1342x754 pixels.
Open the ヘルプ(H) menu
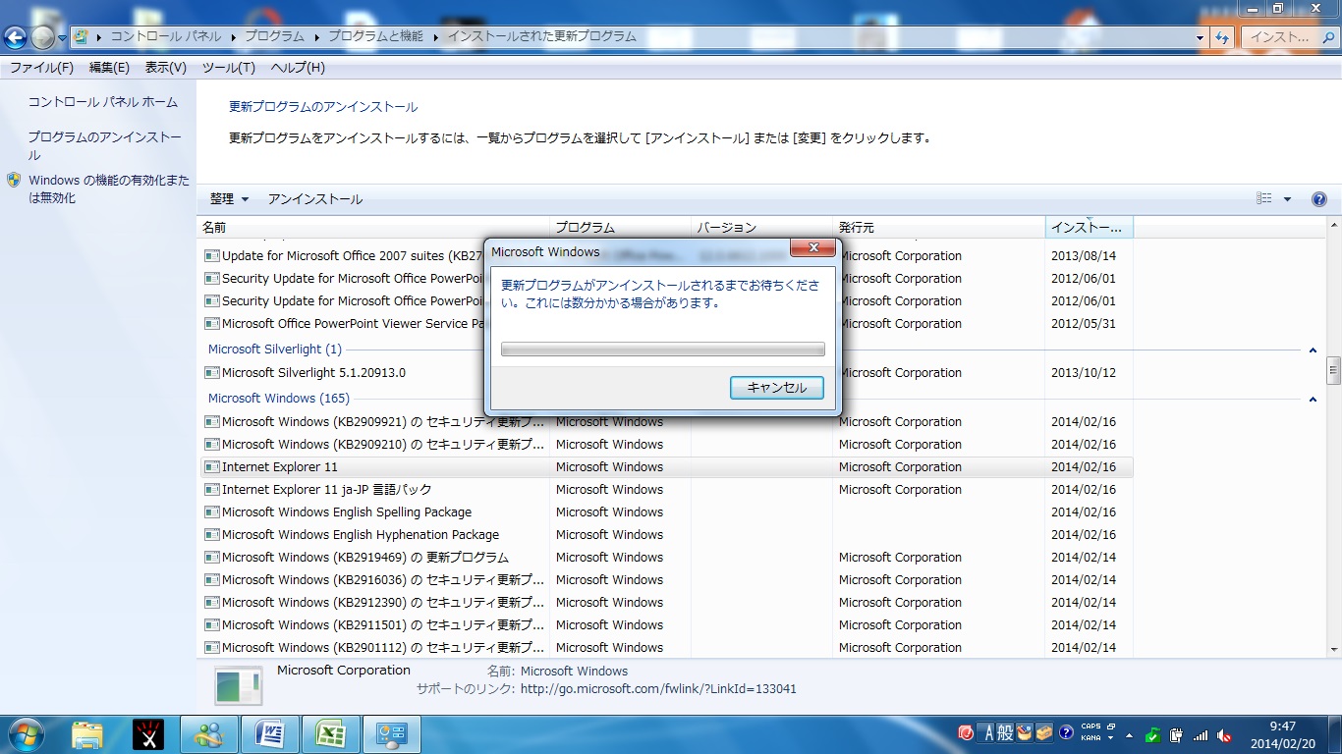click(x=298, y=68)
